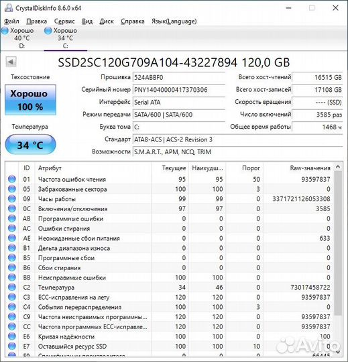
Task: Click the Стандарт field ATA8-ACS | ACS-2 Revision 3
Action: tap(238, 139)
